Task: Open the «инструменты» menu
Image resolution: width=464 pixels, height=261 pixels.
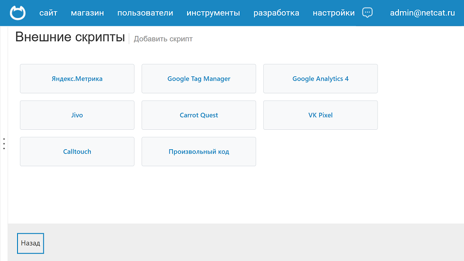Action: [213, 13]
